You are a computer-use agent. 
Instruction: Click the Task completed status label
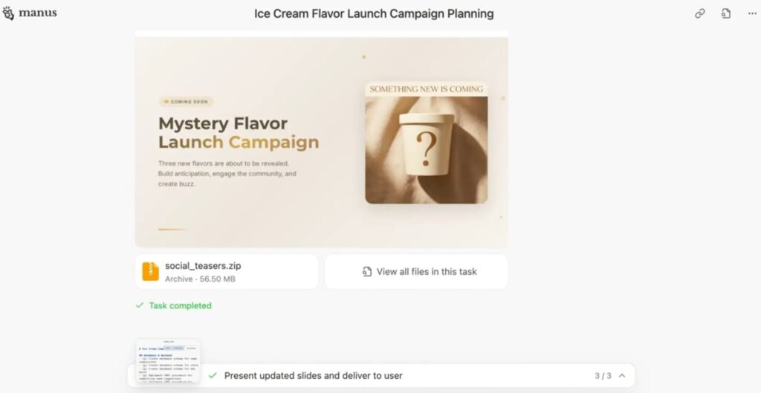click(180, 305)
